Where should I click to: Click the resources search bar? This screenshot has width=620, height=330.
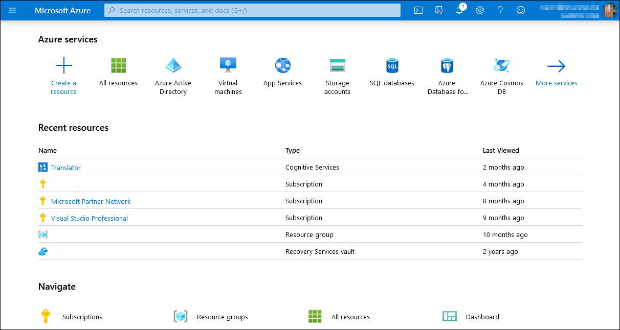252,10
